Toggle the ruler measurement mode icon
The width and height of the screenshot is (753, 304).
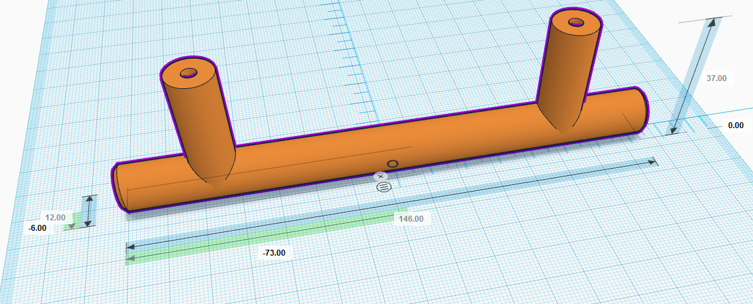384,187
